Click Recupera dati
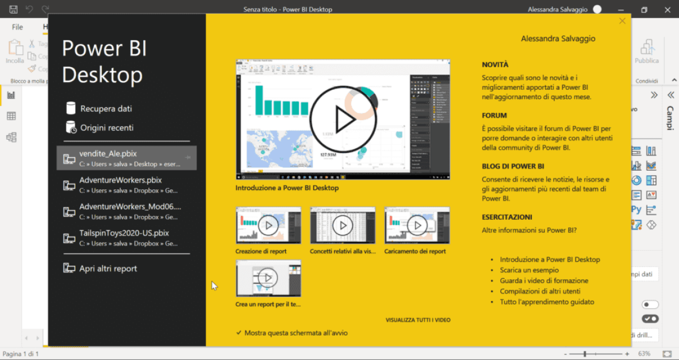 click(106, 109)
